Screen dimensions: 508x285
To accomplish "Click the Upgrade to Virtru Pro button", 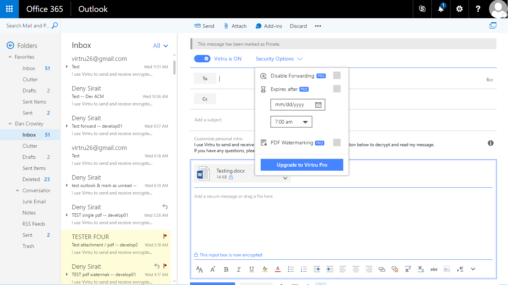I will coord(302,165).
